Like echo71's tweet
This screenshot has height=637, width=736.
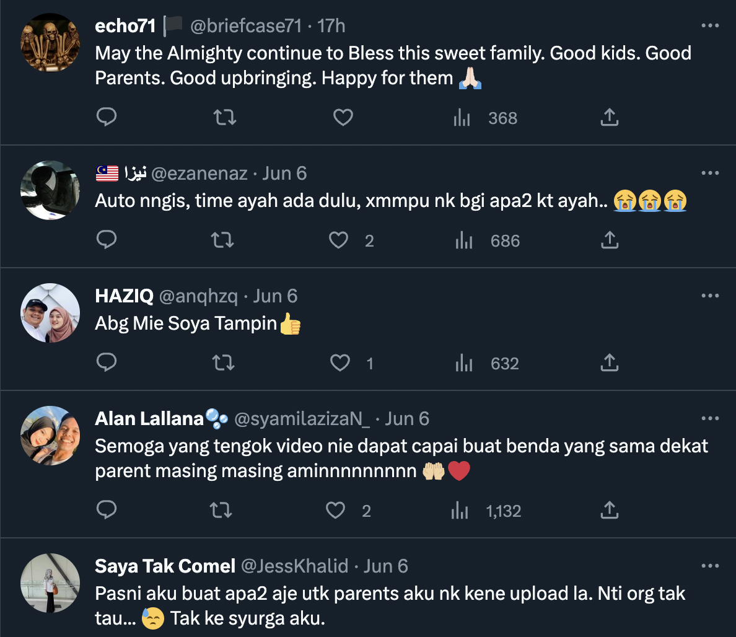pos(343,117)
